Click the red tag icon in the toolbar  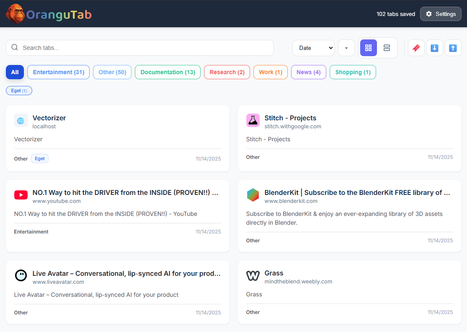416,47
